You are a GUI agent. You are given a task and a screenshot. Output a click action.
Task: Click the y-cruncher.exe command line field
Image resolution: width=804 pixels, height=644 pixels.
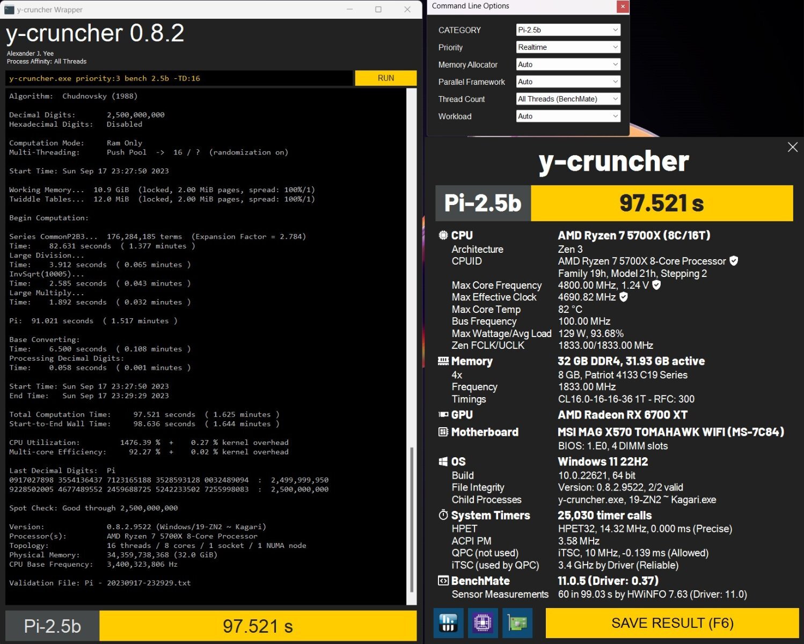pyautogui.click(x=179, y=78)
